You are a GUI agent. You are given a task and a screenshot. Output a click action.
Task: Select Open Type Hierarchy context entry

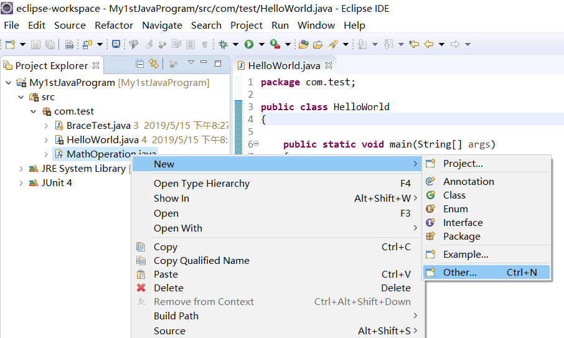pos(276,184)
